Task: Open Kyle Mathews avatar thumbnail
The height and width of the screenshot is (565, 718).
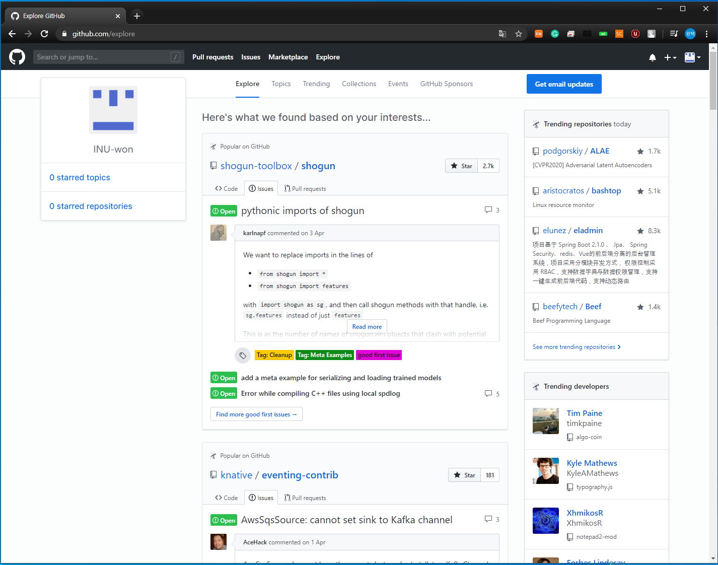Action: coord(546,471)
